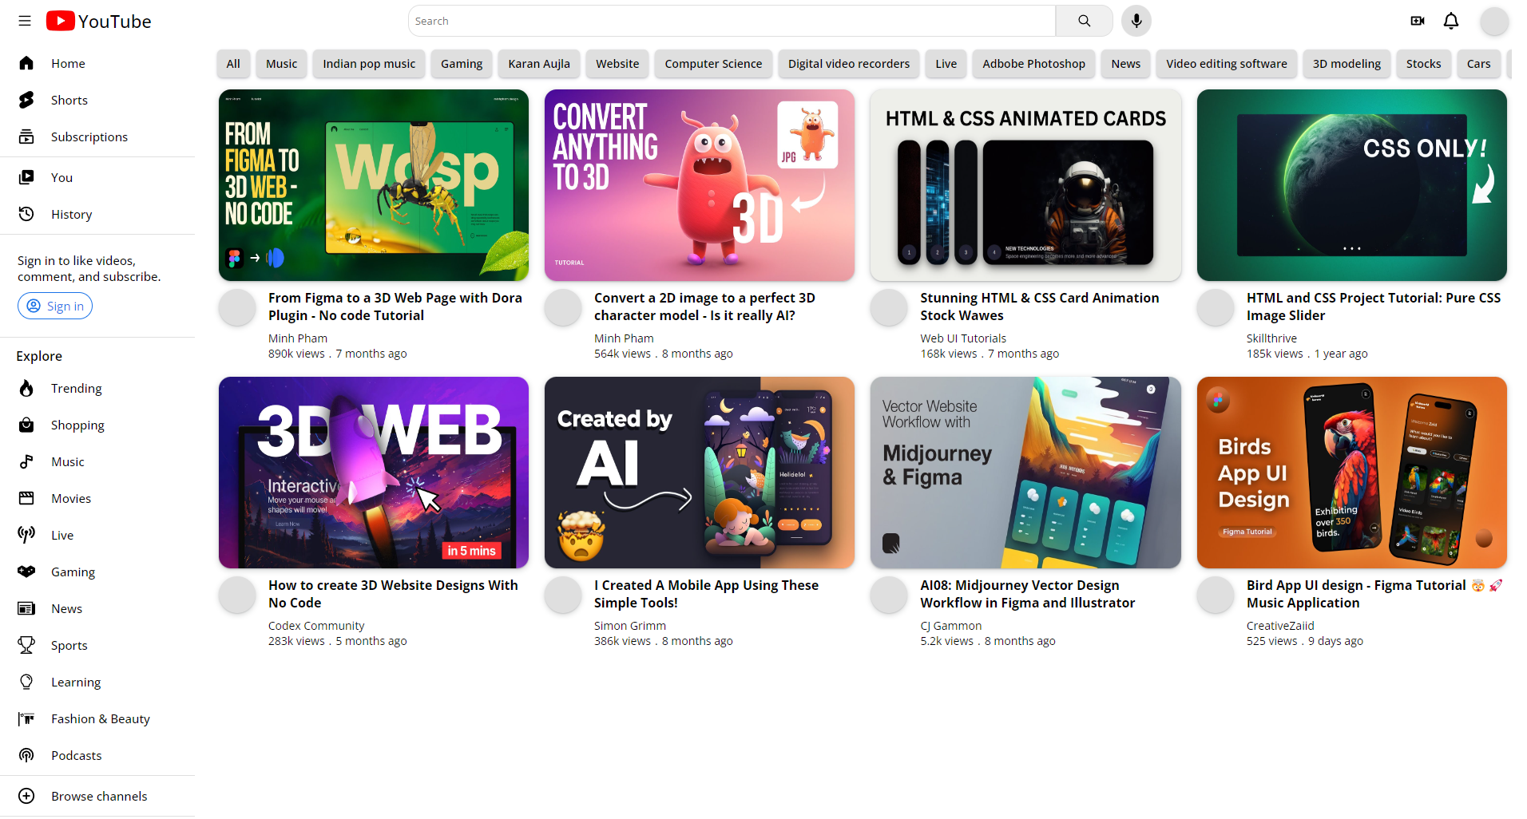The image size is (1527, 819).
Task: Open Figma to 3D Web thumbnail
Action: [x=374, y=185]
